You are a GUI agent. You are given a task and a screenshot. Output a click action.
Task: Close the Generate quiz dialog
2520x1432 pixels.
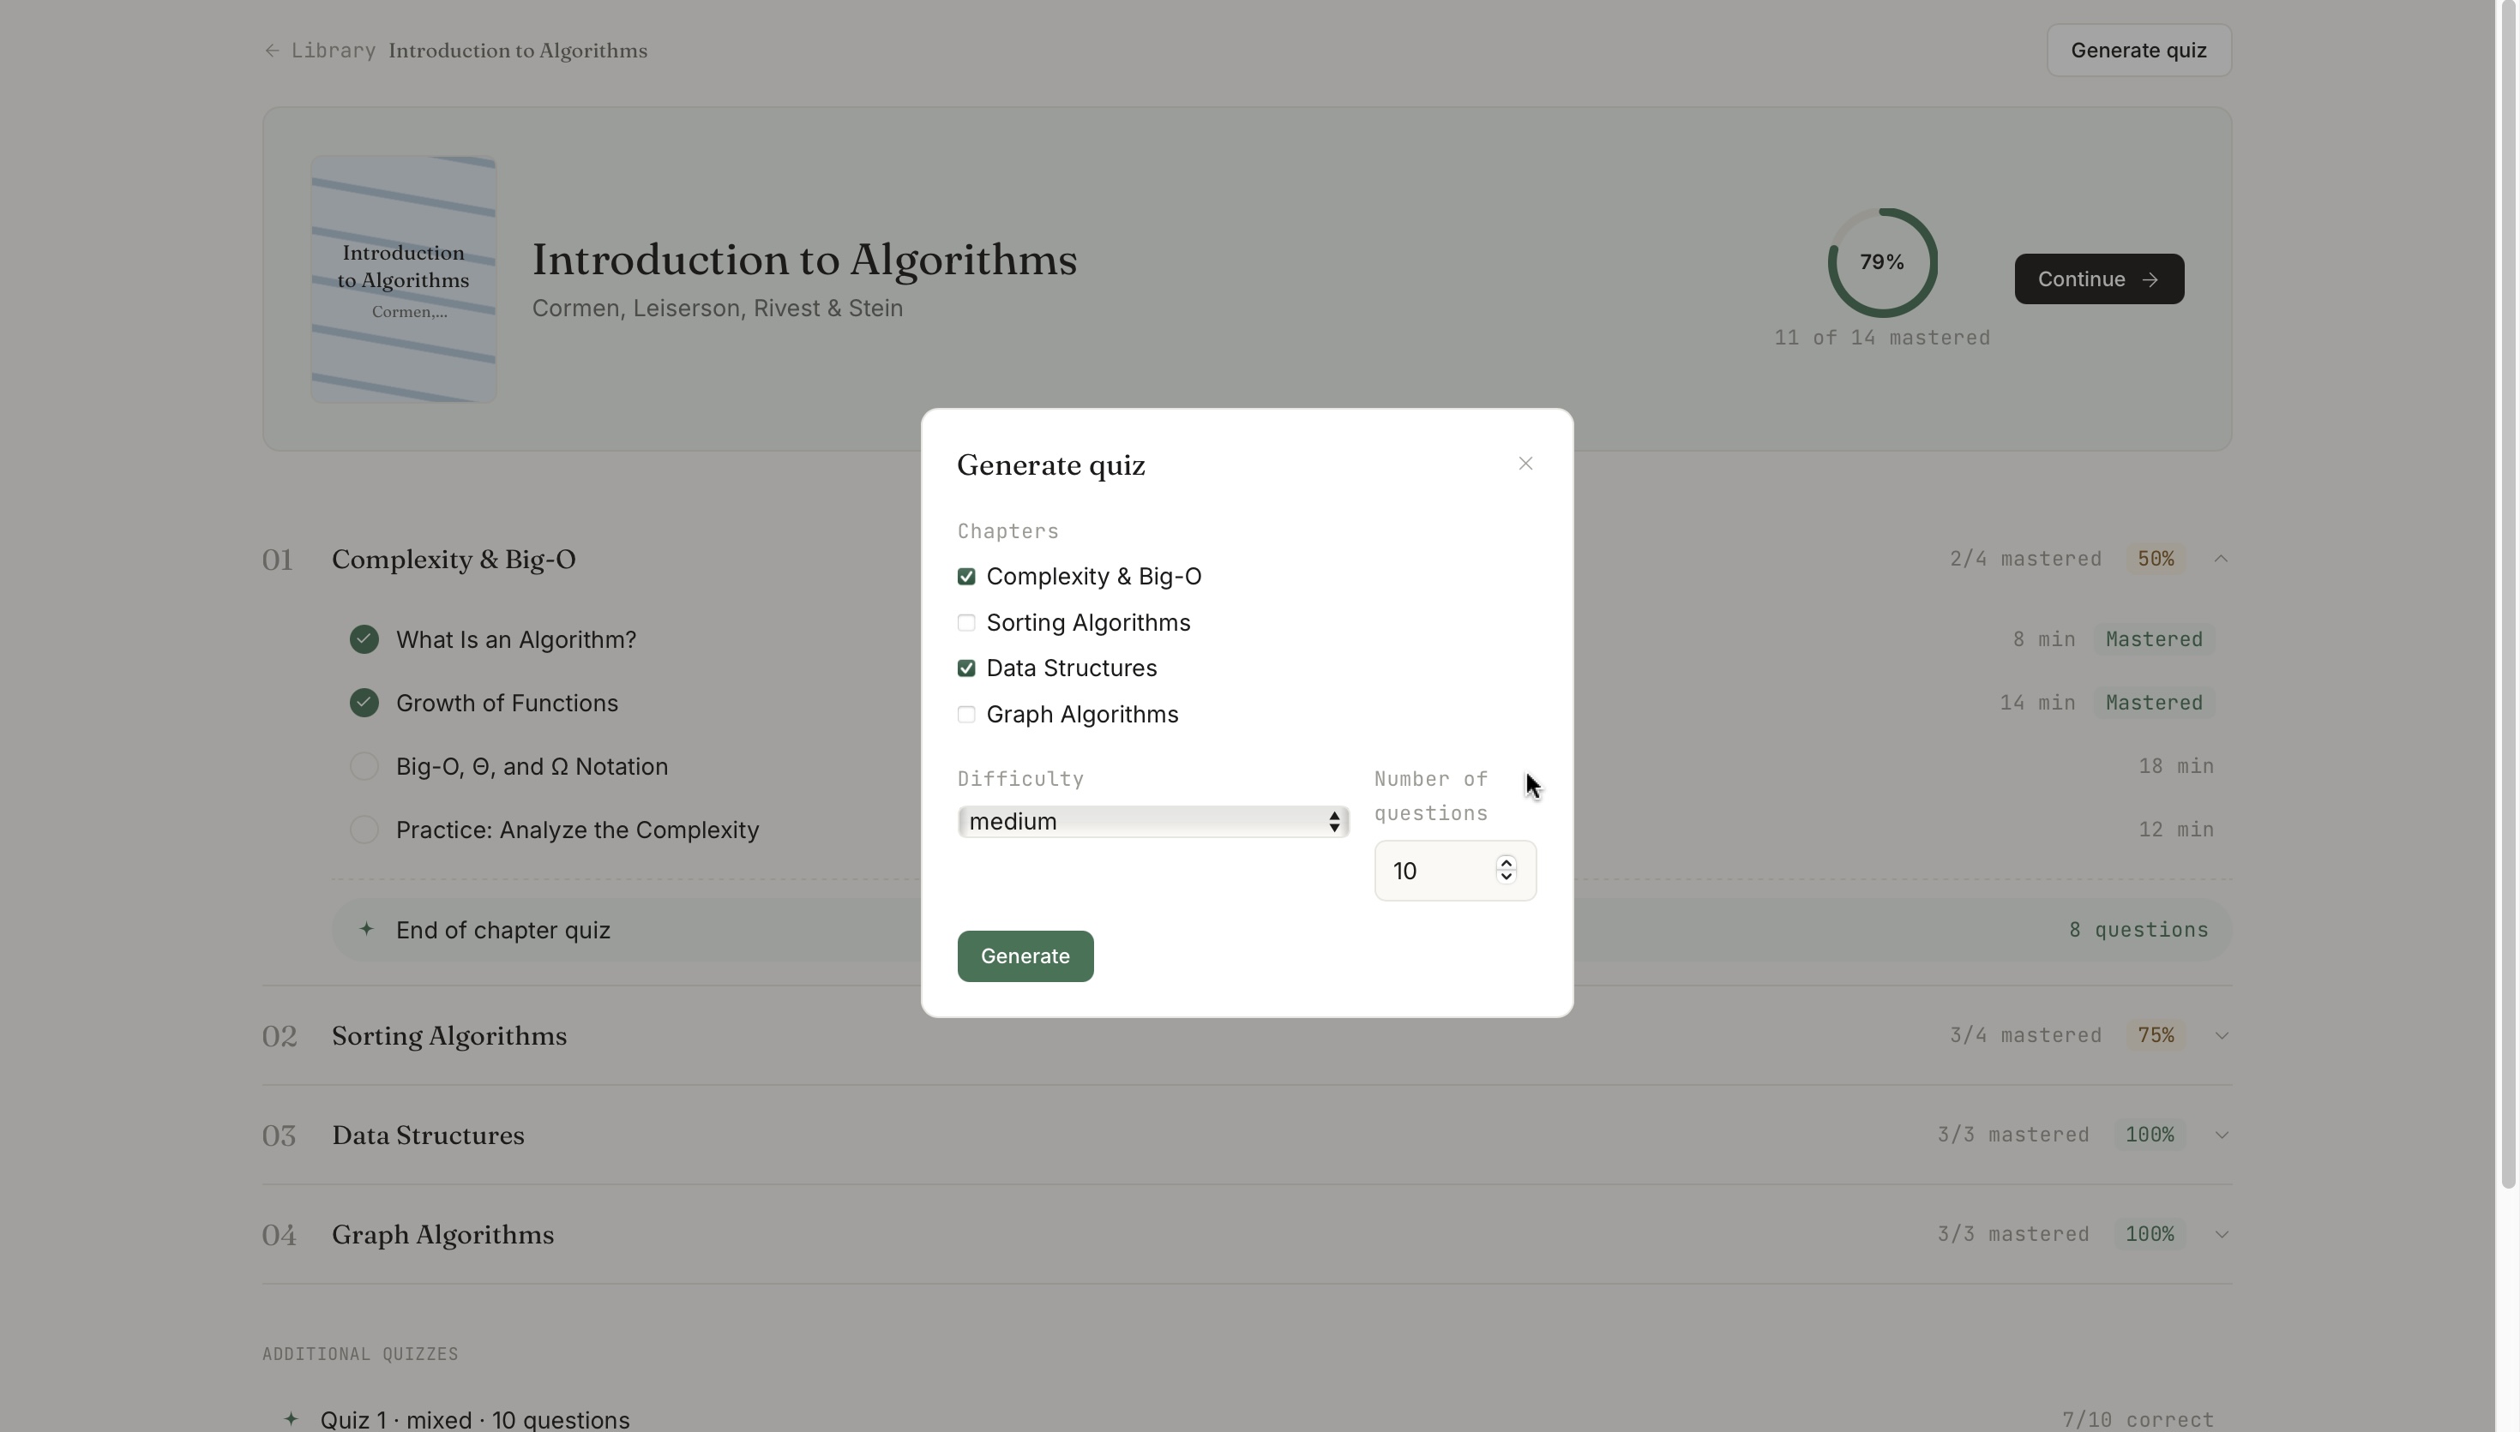pos(1525,464)
